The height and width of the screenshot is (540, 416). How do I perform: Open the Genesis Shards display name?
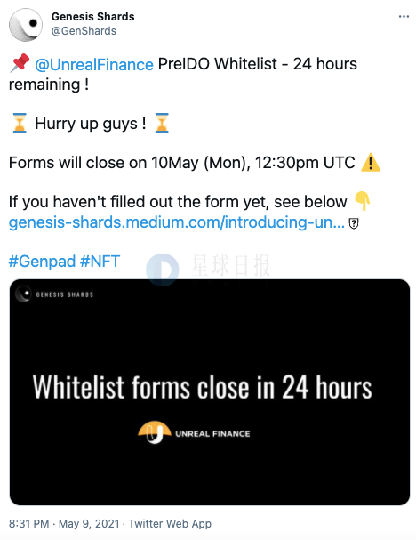click(x=93, y=17)
